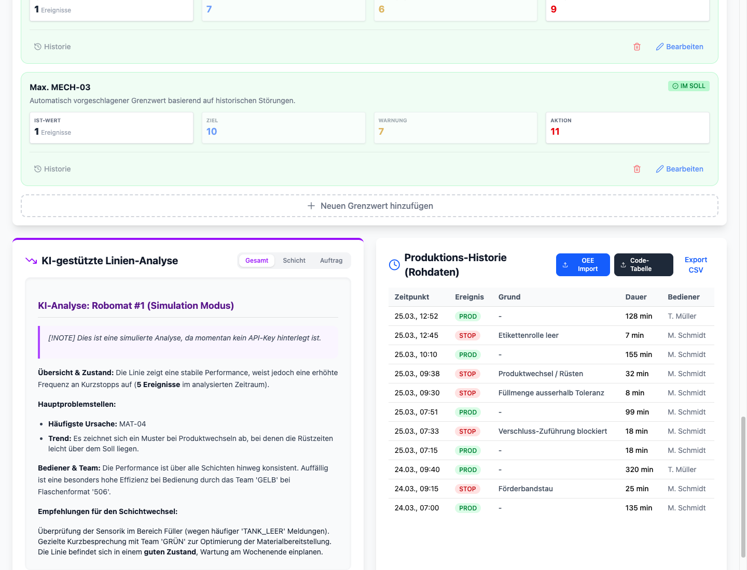Click the clock icon next to Produktions-Historie heading

coord(394,265)
